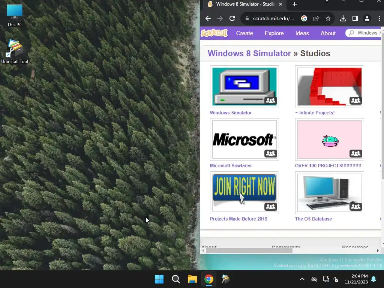
Task: Open Microsoft Sowtares studio thumbnail
Action: 244,139
